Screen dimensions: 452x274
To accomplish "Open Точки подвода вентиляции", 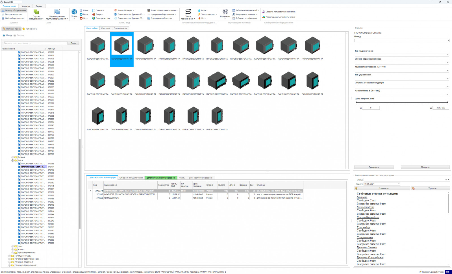I will pyautogui.click(x=162, y=10).
